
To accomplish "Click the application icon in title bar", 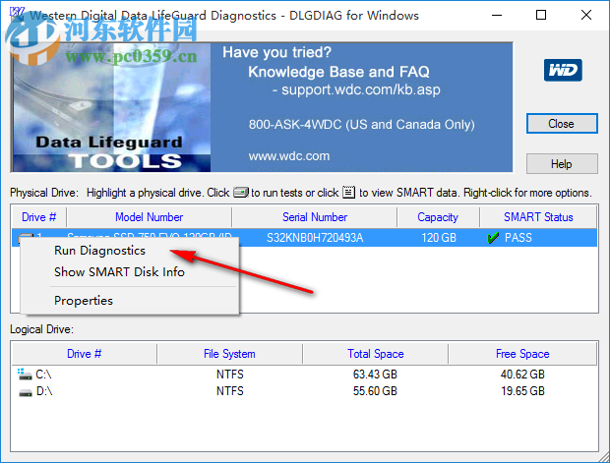I will [x=17, y=15].
